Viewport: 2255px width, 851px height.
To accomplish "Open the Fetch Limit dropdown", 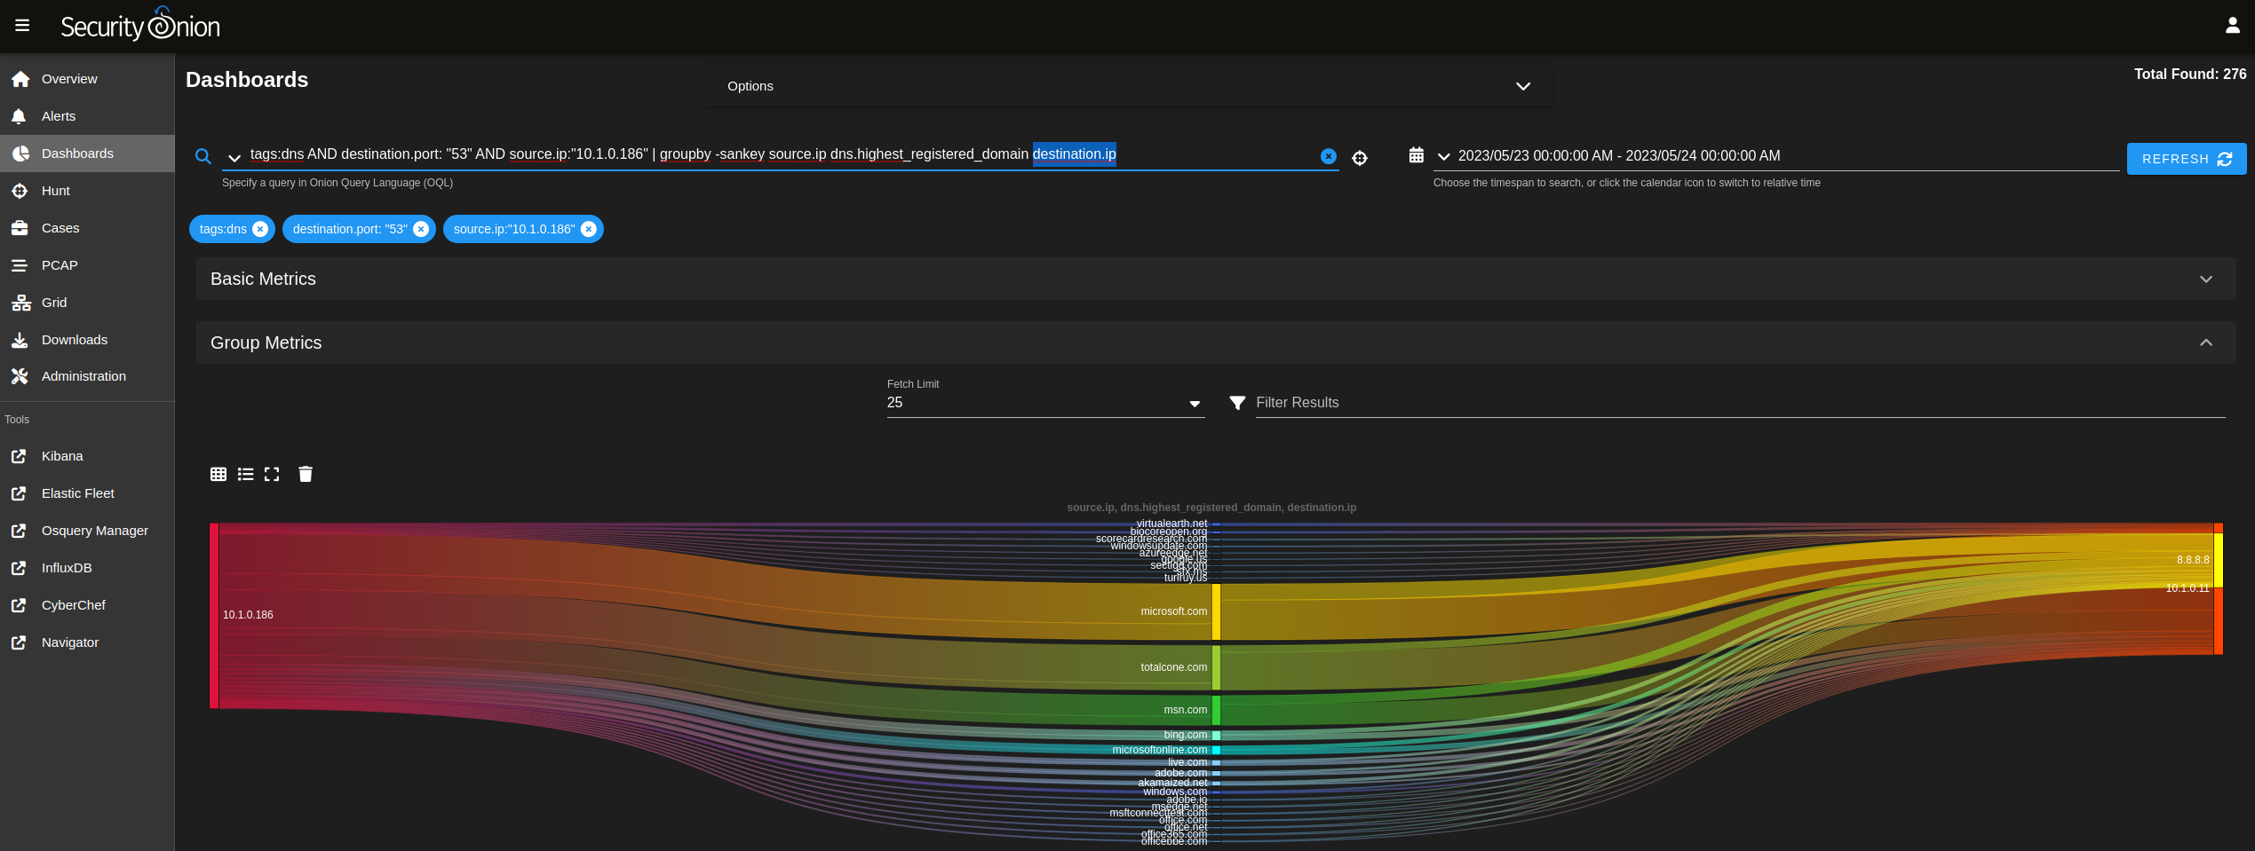I will [x=1045, y=403].
